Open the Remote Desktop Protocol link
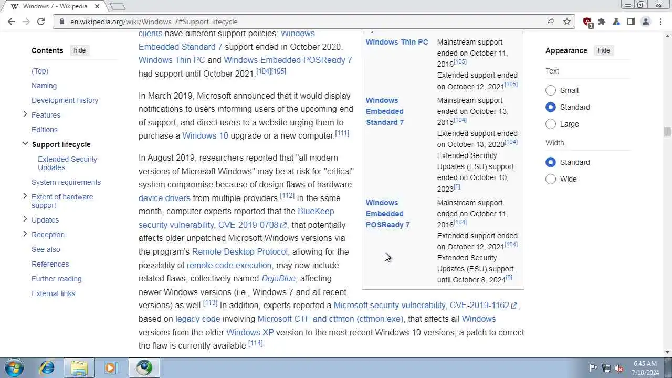This screenshot has height=378, width=672. 240,251
